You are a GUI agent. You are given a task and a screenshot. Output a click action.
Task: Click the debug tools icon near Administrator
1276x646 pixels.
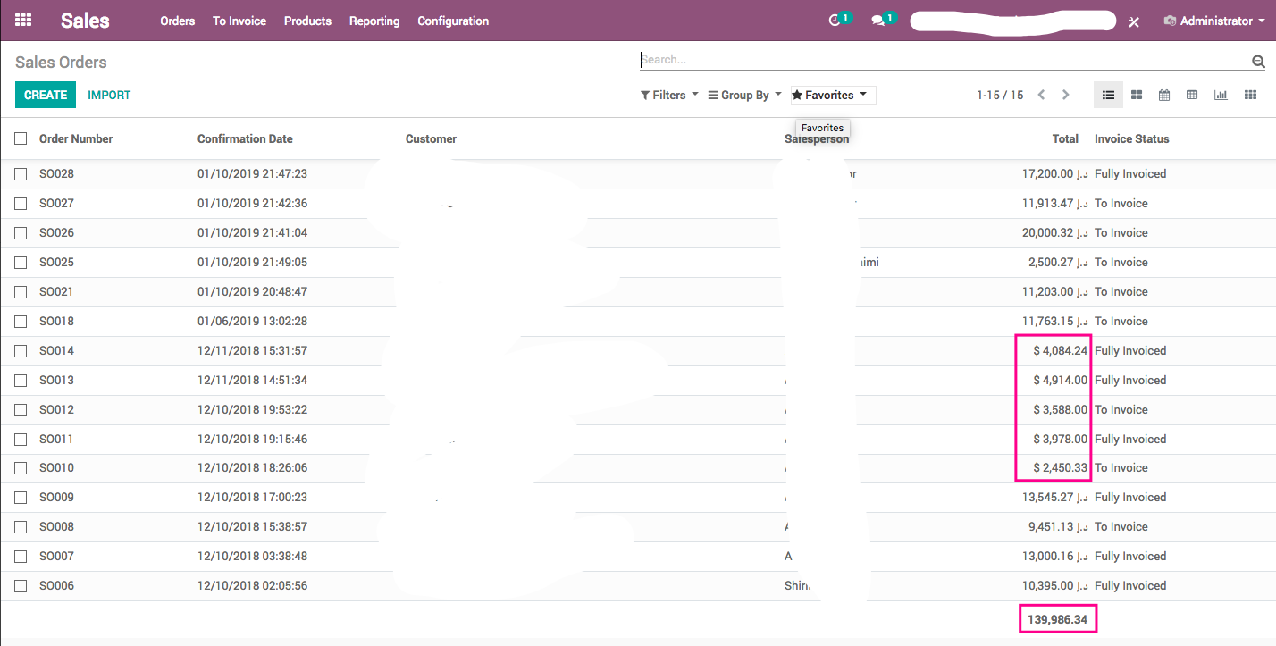click(x=1133, y=21)
